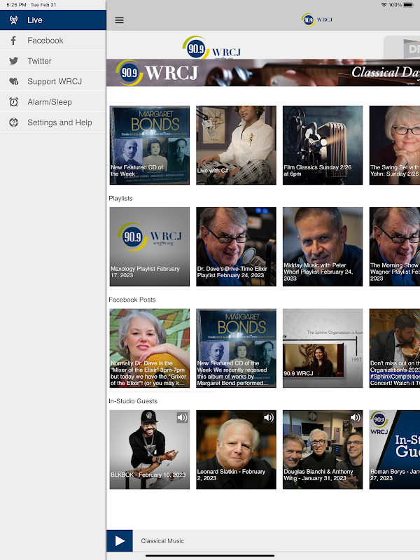Select Alarm/Sleep menu label
The height and width of the screenshot is (560, 420).
click(50, 102)
